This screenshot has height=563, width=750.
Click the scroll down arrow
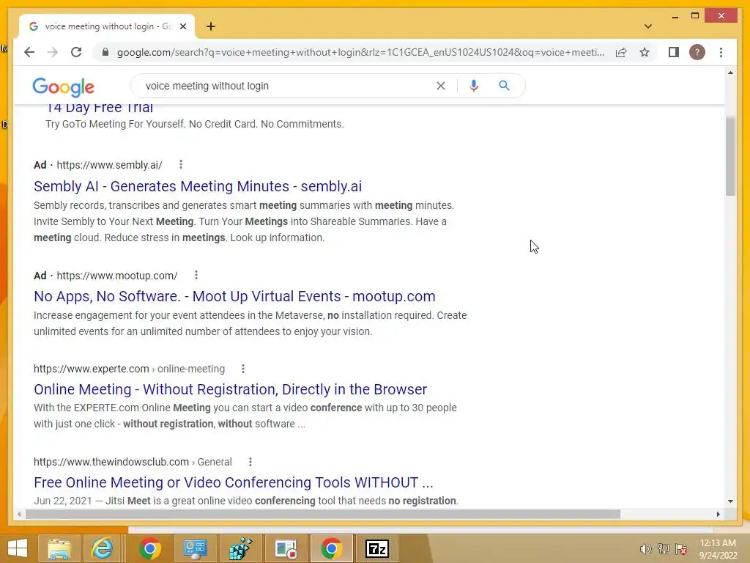pos(730,501)
